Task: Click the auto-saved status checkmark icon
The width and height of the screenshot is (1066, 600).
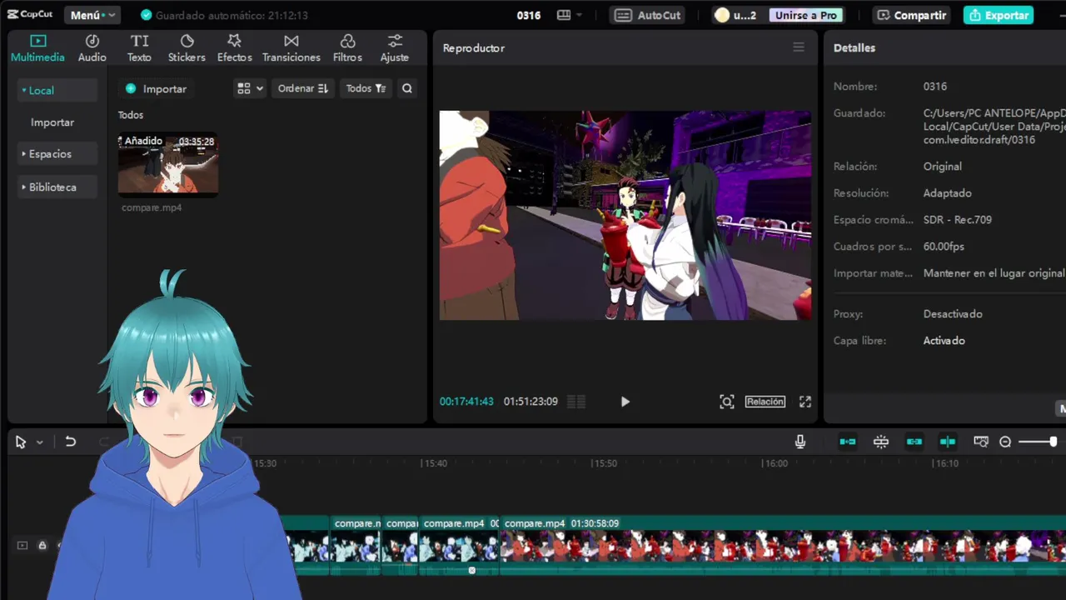Action: pos(147,15)
